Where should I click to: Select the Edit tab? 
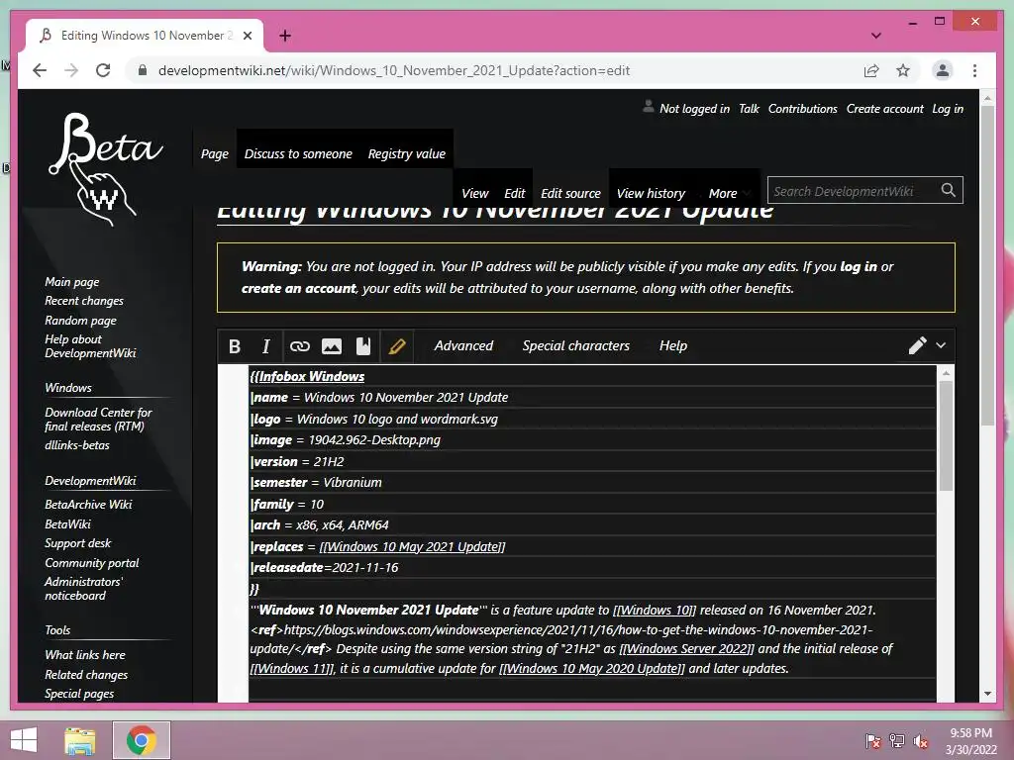(x=515, y=193)
